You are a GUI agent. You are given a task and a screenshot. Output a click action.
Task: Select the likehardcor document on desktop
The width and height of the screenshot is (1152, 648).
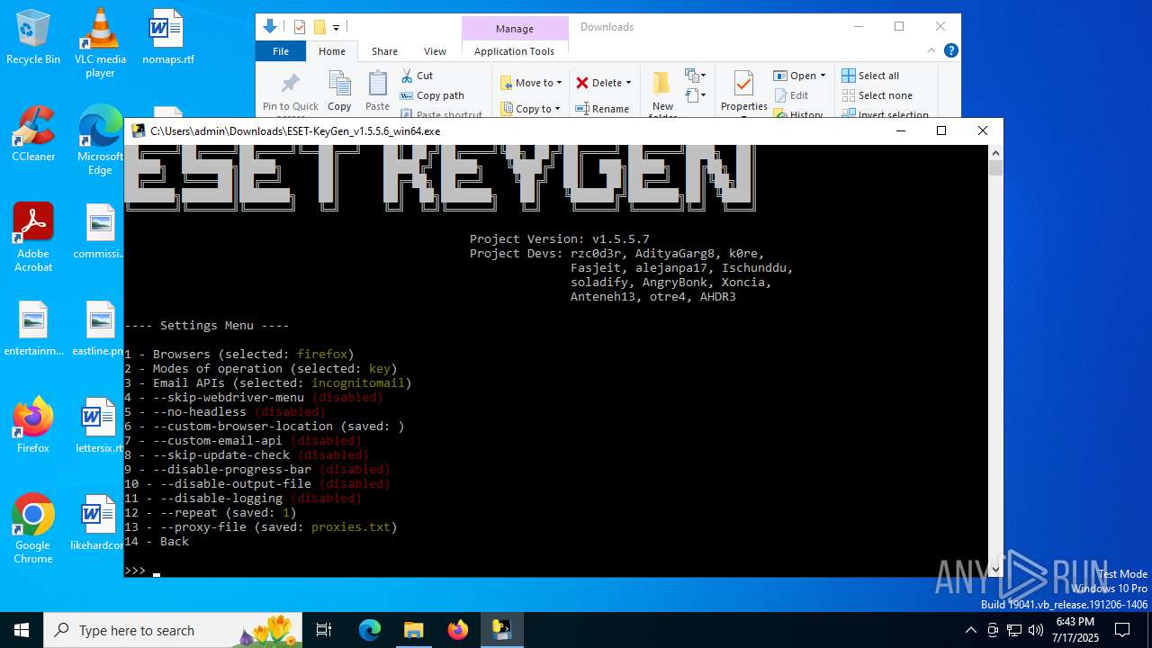click(98, 523)
